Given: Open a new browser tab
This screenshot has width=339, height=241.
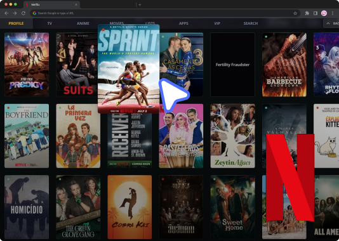Looking at the screenshot, I should (140, 4).
